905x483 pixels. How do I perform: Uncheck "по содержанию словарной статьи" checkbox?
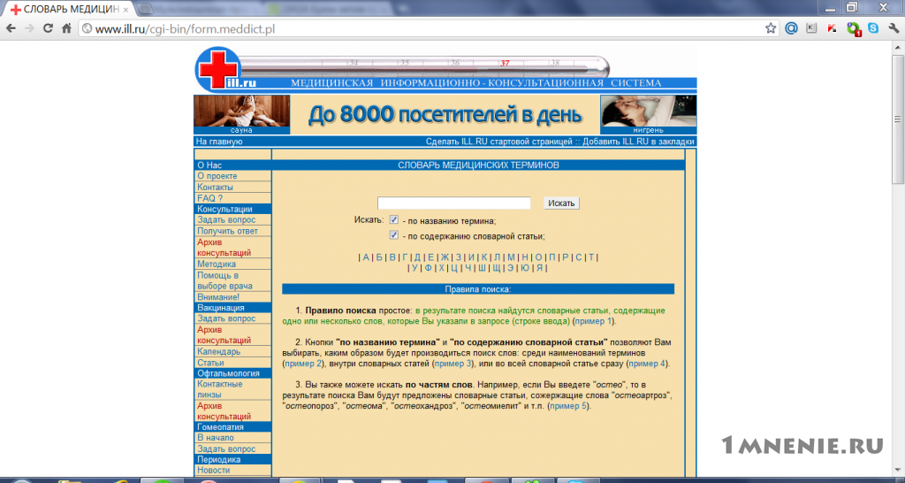click(x=393, y=235)
